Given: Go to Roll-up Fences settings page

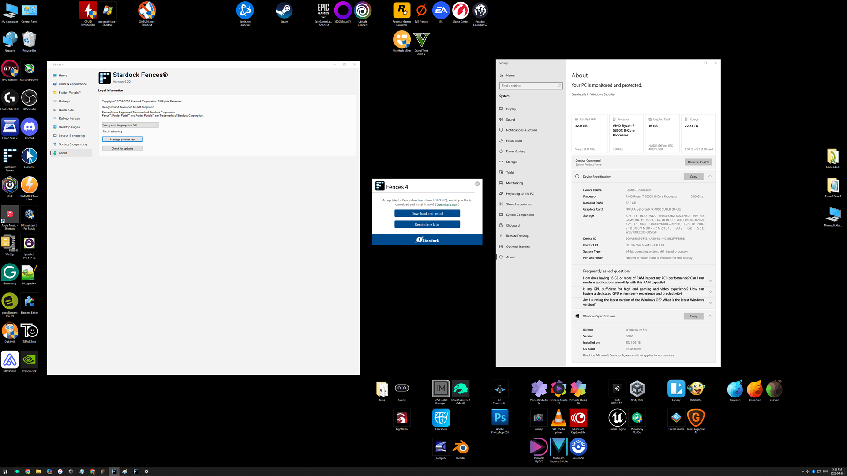Looking at the screenshot, I should pyautogui.click(x=69, y=118).
